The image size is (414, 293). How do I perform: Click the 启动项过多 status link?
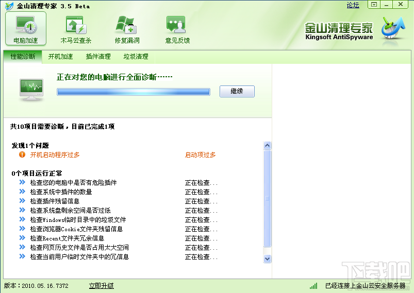[200, 155]
